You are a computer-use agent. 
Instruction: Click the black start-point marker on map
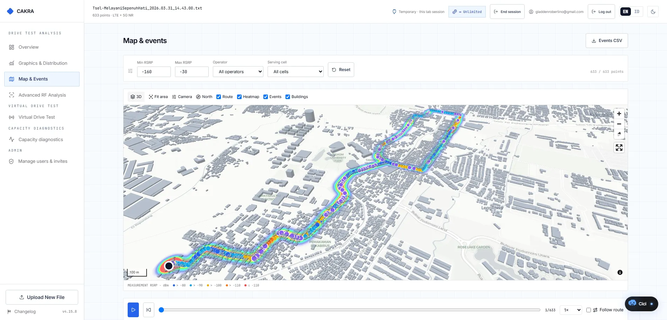coord(169,266)
